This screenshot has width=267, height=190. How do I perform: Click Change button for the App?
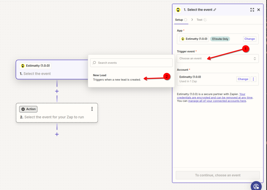(x=250, y=39)
